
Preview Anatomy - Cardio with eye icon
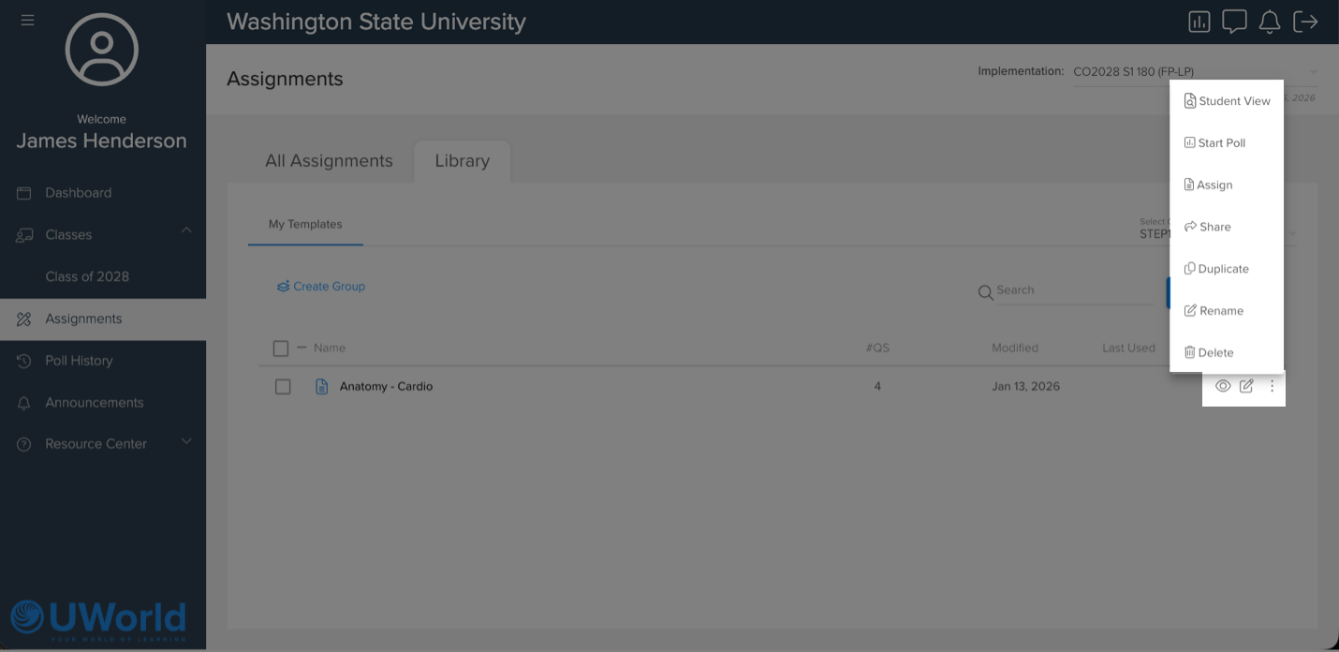(x=1223, y=386)
